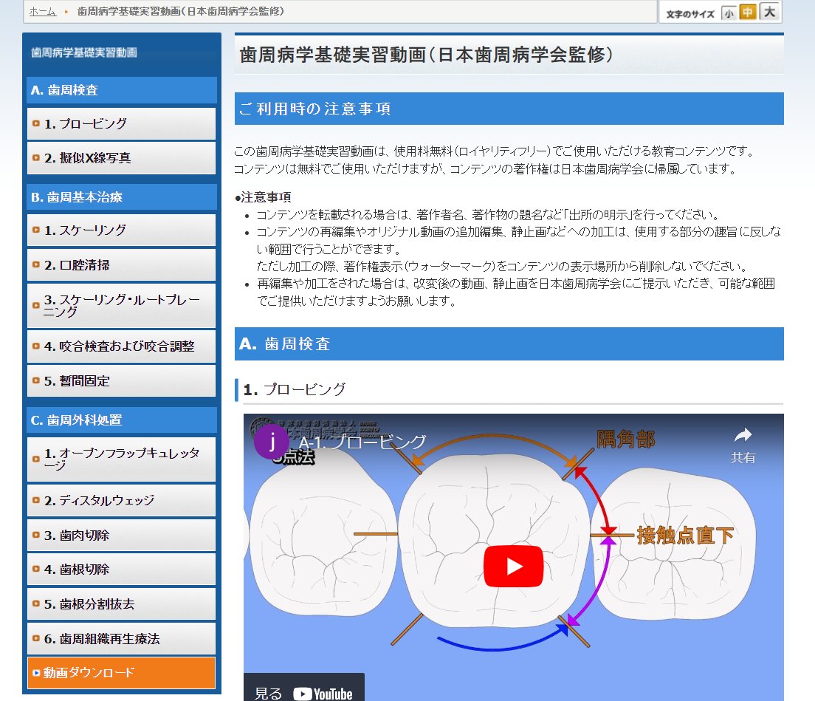Open sidebar item 2. ディスタルウェッジ
Image resolution: width=815 pixels, height=701 pixels.
[122, 500]
